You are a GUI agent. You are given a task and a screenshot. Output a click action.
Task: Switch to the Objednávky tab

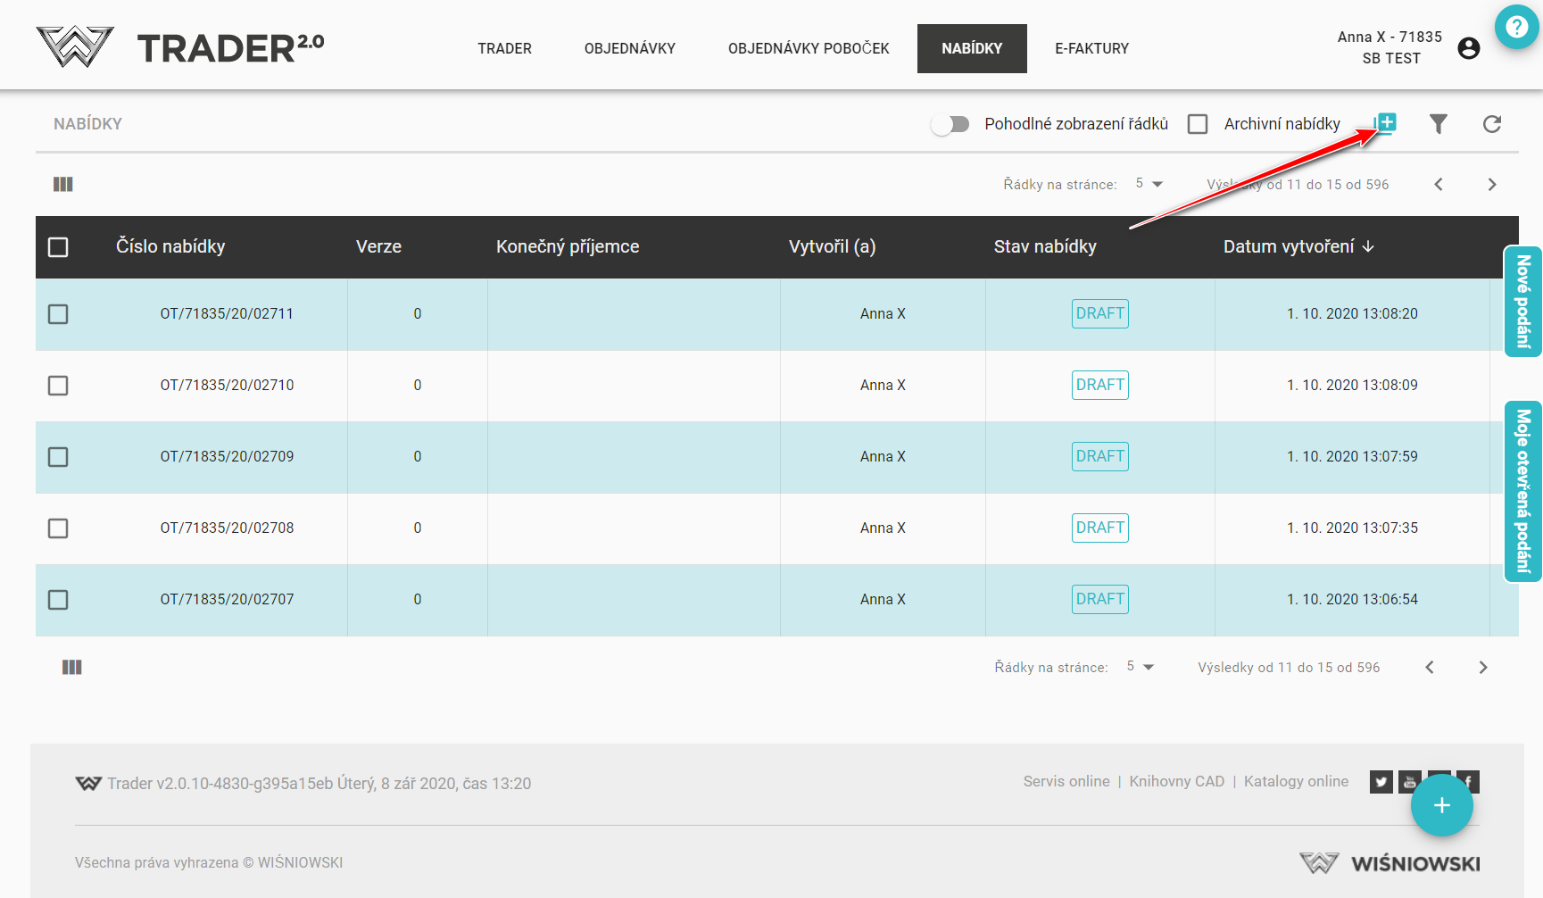coord(629,48)
